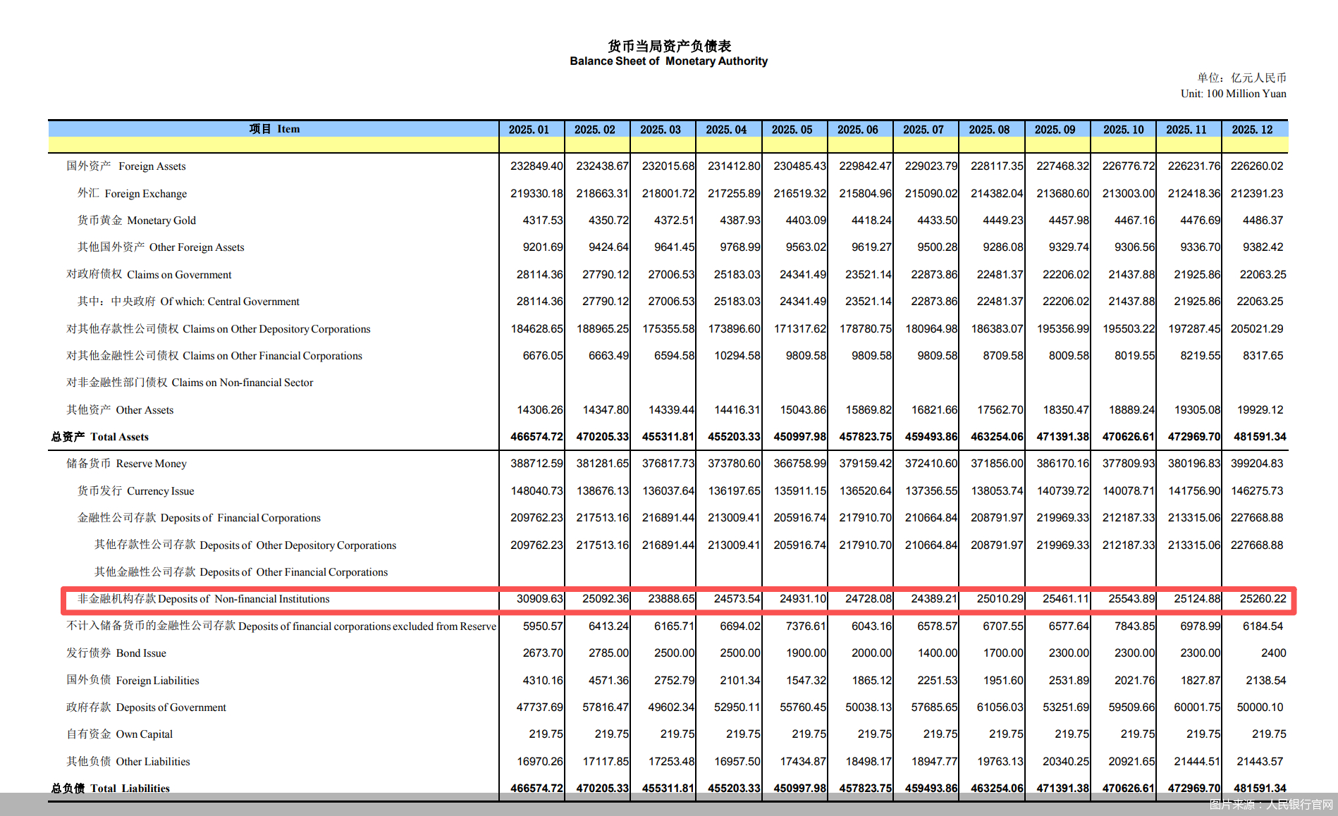Click the image source watermark text
Image resolution: width=1338 pixels, height=816 pixels.
pos(1271,805)
